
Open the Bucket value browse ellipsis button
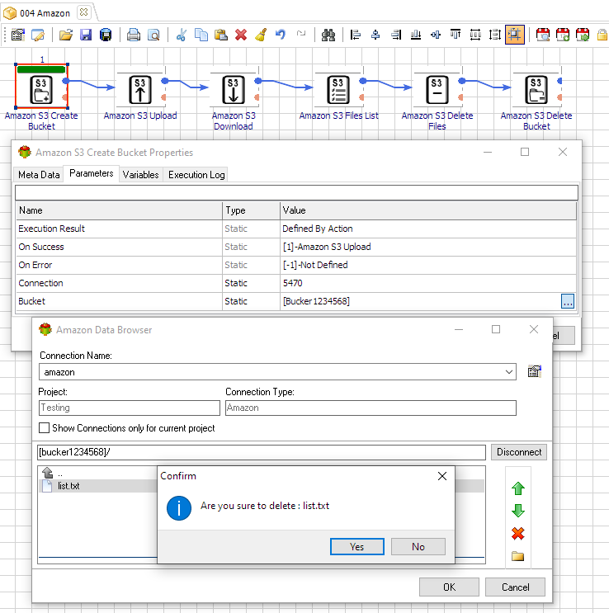pyautogui.click(x=568, y=301)
